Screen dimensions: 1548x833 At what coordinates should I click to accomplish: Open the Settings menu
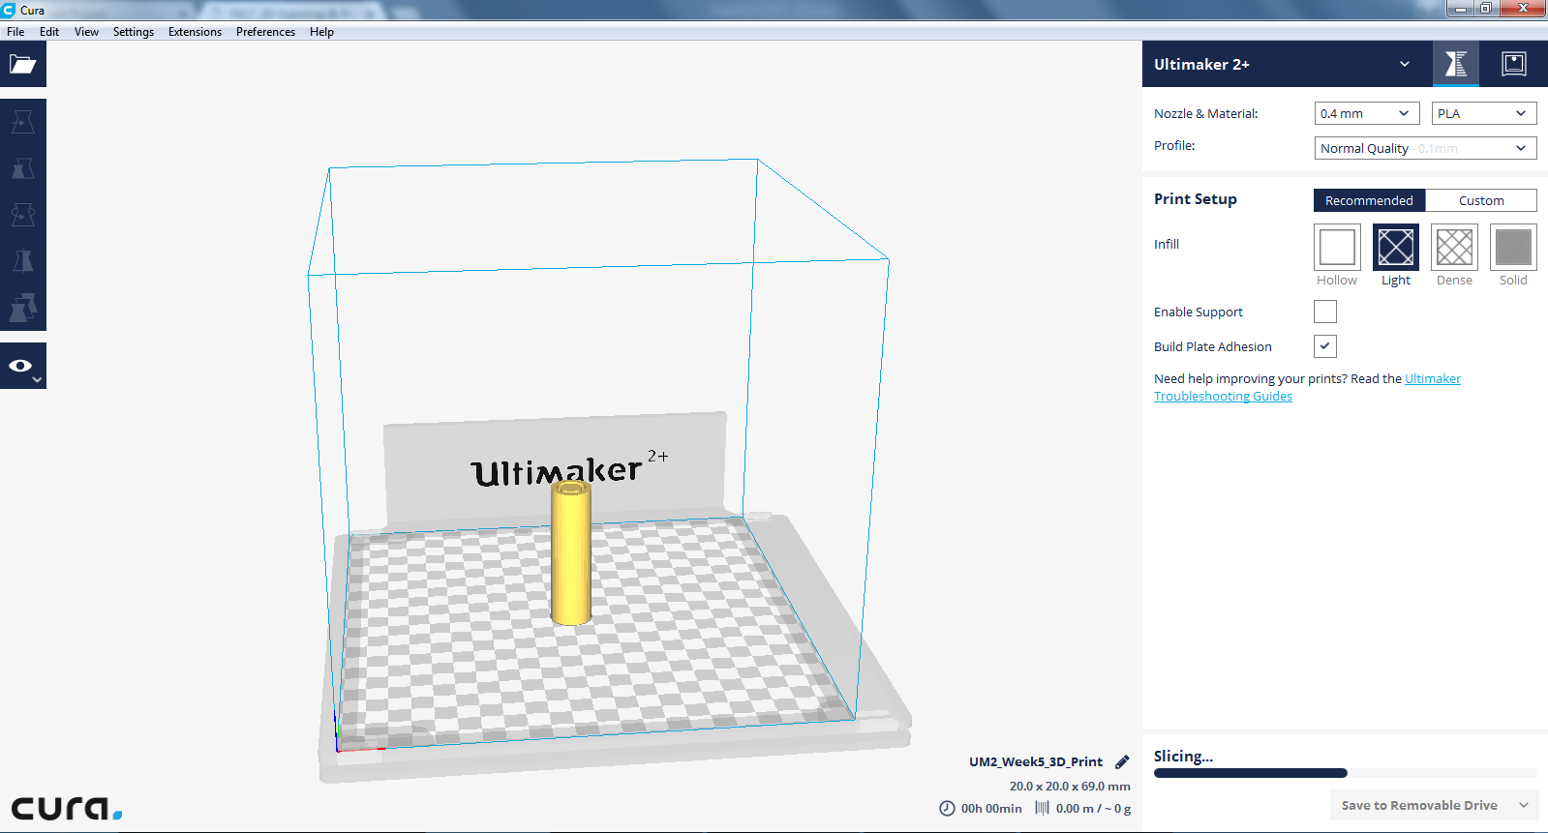click(134, 32)
